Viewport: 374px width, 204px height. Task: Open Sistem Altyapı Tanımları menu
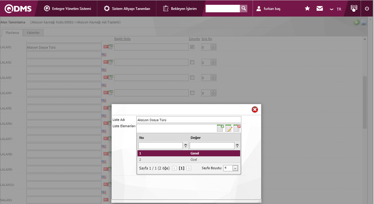127,9
